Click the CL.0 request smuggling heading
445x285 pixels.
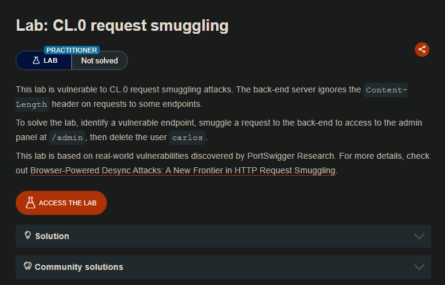click(x=122, y=26)
